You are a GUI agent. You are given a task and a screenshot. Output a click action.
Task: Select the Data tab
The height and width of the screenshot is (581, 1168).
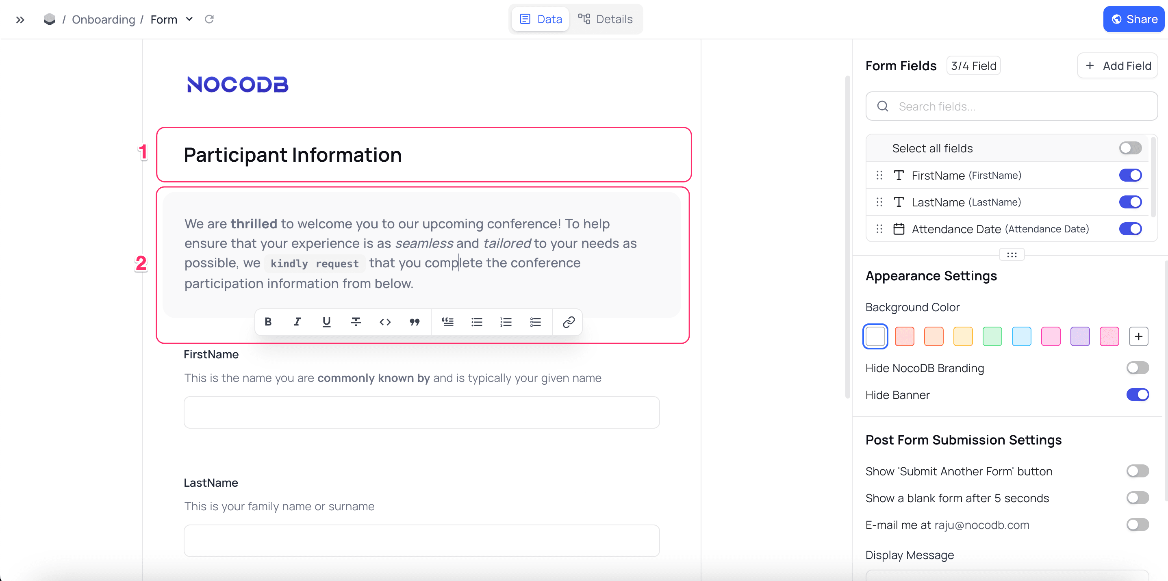(x=541, y=19)
